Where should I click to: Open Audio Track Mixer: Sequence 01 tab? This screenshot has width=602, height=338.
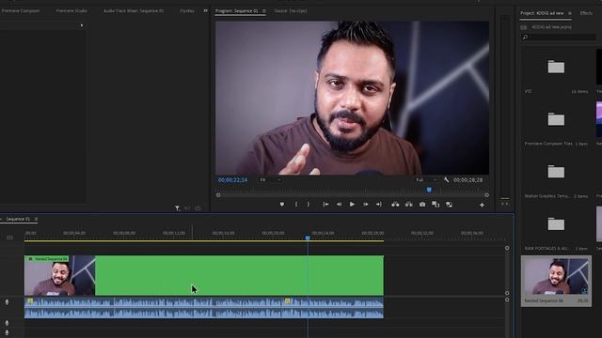tap(134, 10)
